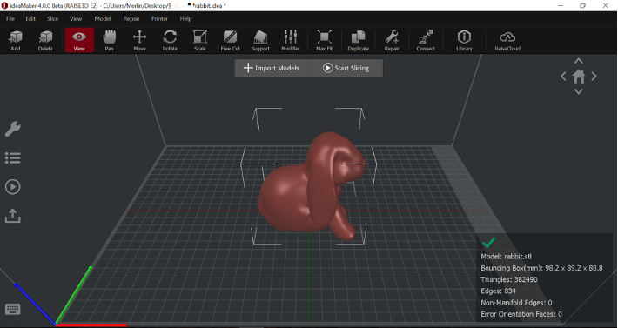618x328 pixels.
Task: Select the Pan hand tool
Action: (109, 40)
